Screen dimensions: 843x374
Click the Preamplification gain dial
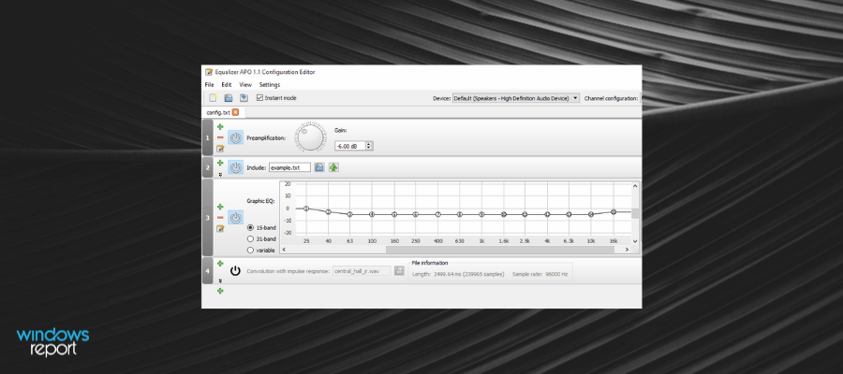(311, 137)
